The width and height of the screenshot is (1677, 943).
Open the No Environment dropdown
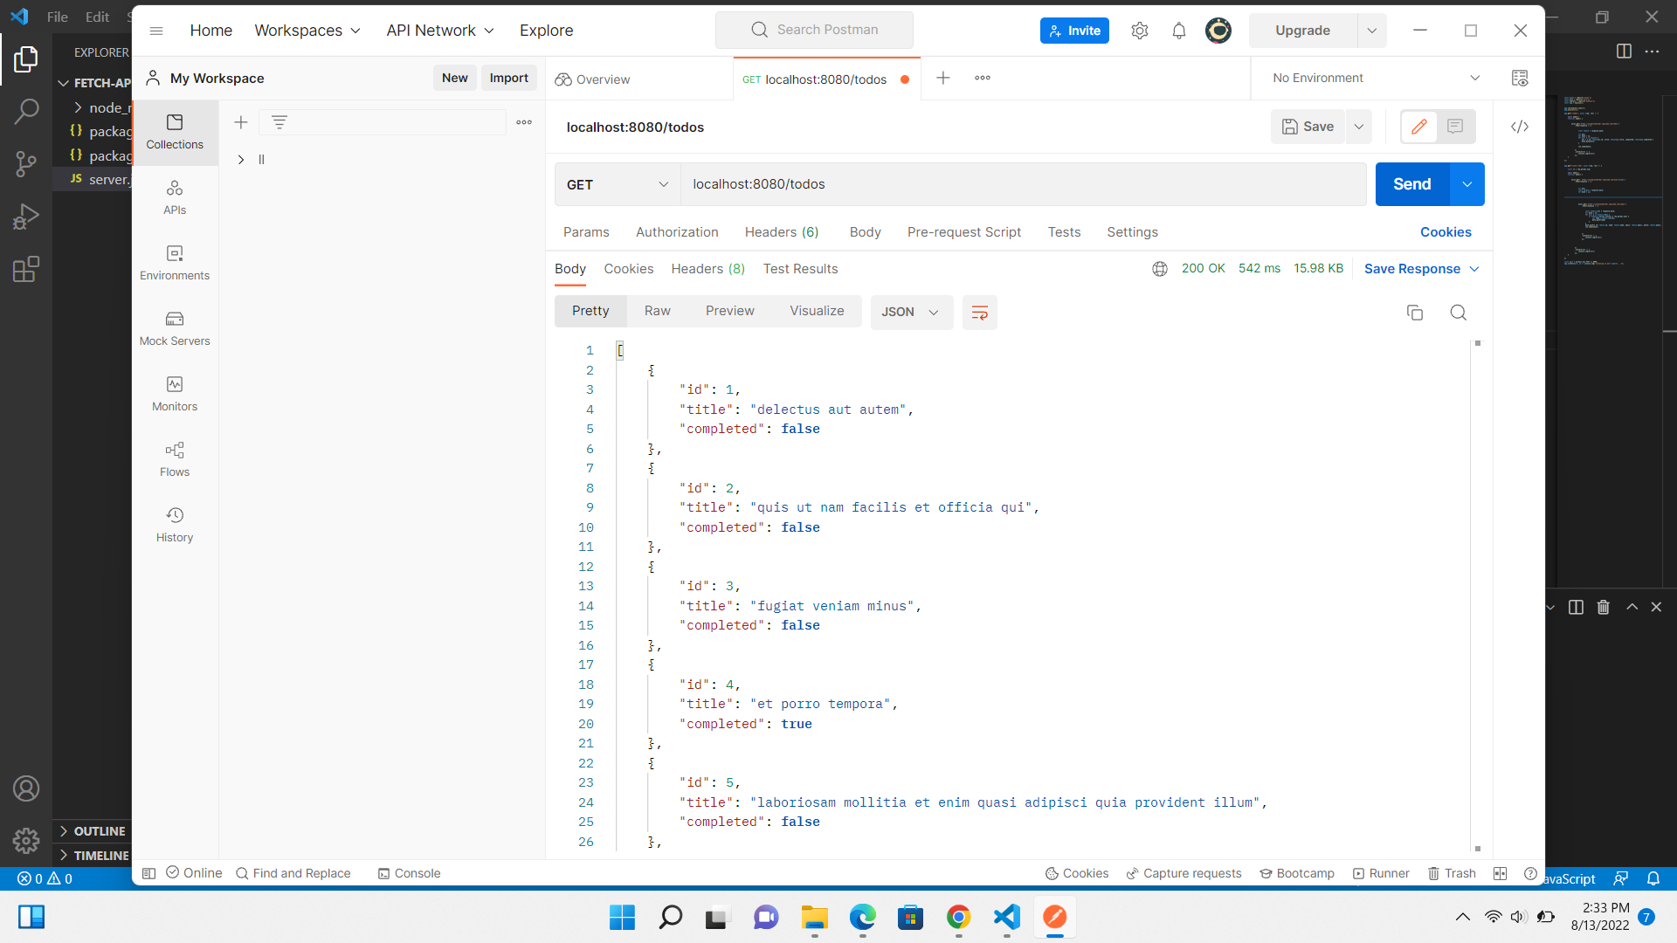1376,79
